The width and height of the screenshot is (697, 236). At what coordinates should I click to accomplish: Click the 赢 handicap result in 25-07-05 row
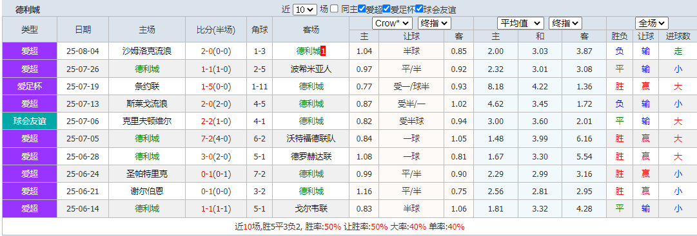[645, 139]
